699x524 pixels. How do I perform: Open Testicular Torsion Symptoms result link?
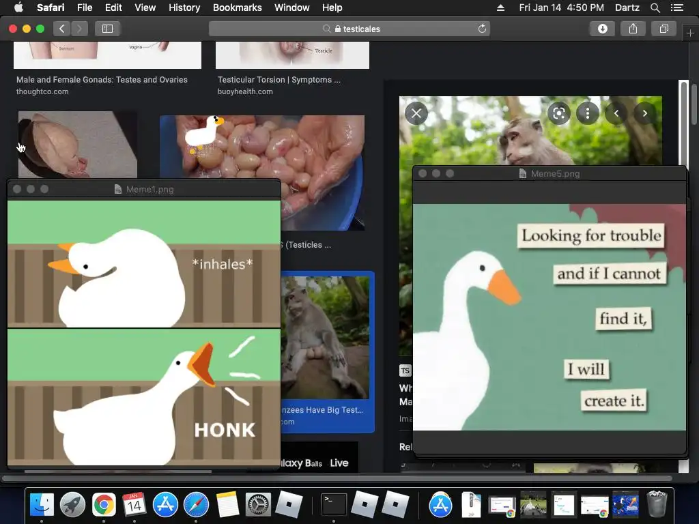pos(279,80)
